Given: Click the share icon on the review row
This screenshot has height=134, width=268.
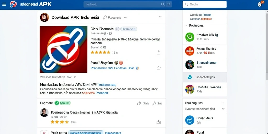Looking at the screenshot, I should click(x=159, y=122).
